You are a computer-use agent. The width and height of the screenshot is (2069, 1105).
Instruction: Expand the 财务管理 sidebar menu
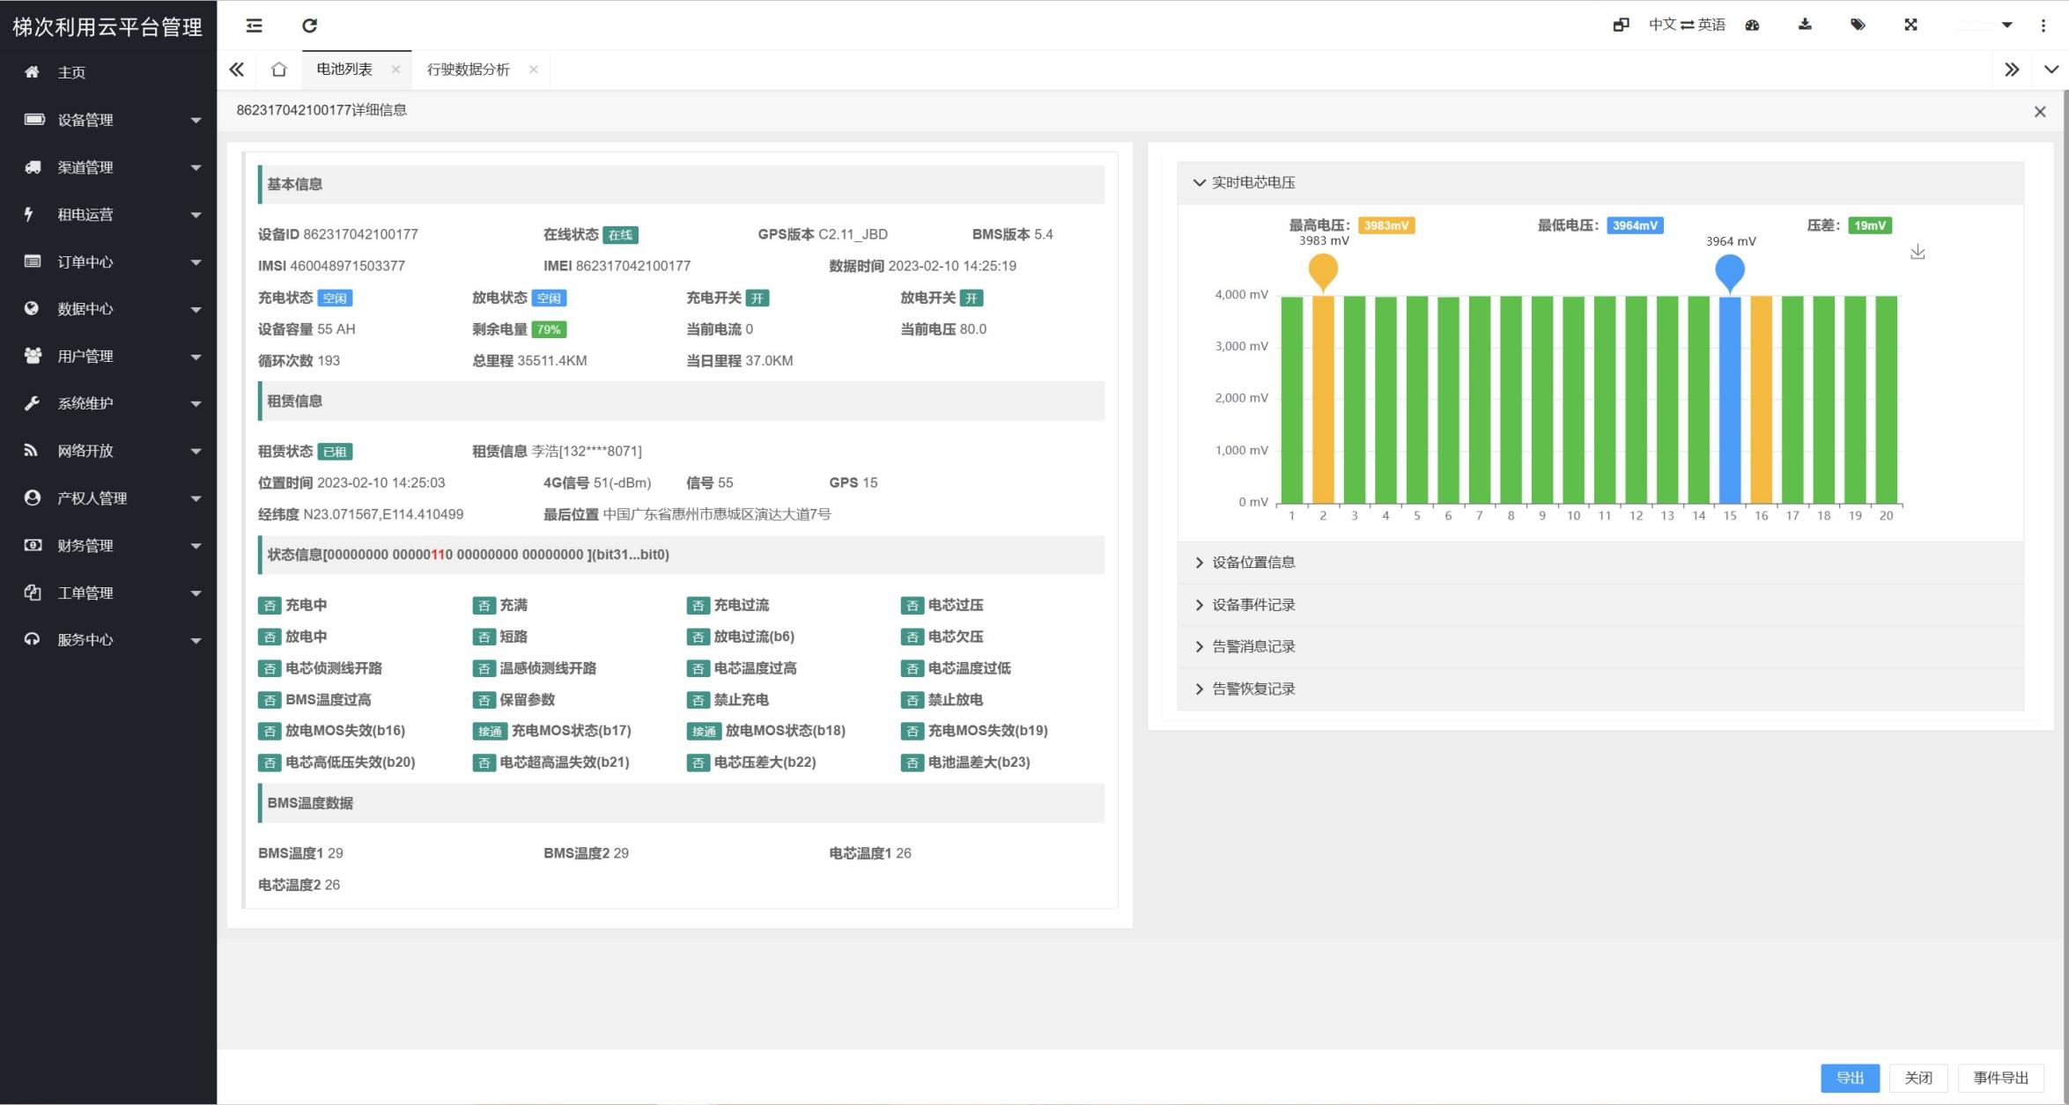coord(108,546)
